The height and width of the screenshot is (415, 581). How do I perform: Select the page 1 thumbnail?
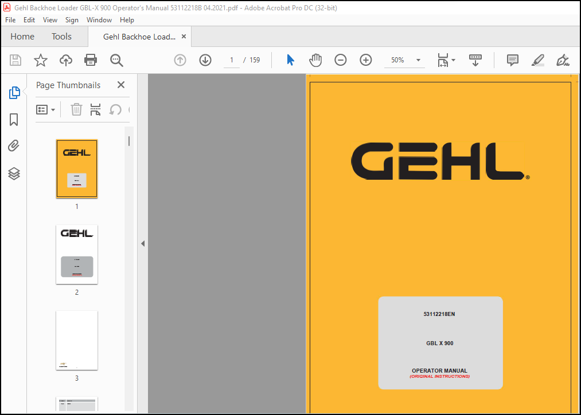coord(77,169)
